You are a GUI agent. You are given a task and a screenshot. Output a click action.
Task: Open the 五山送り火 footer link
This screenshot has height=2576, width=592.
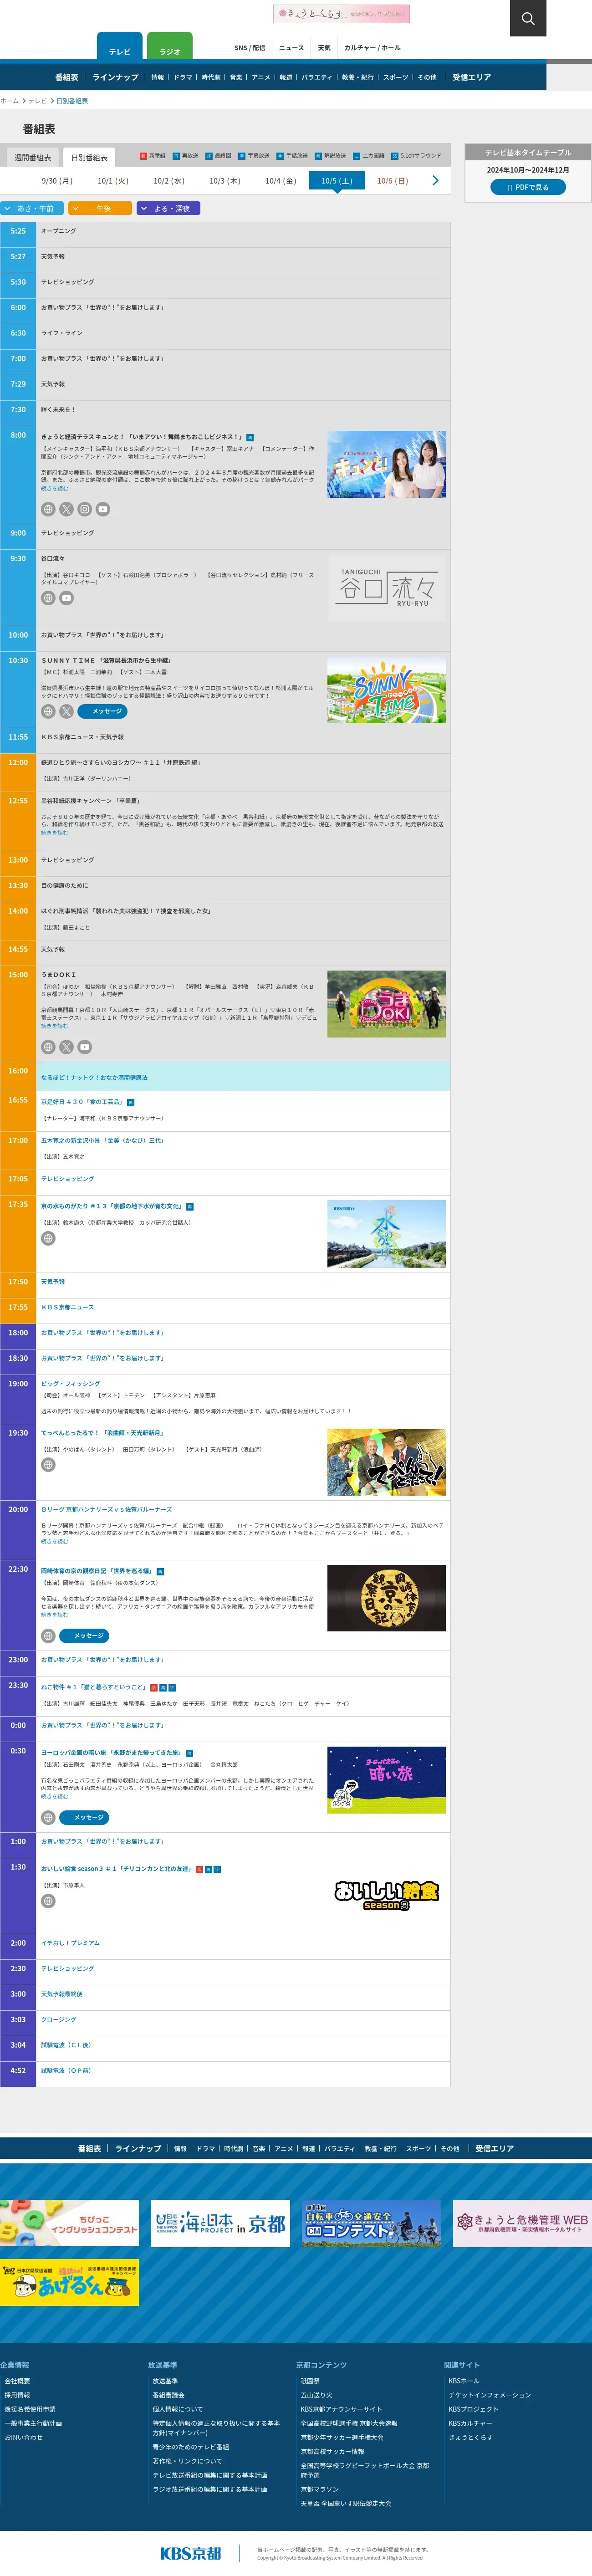pyautogui.click(x=316, y=2395)
